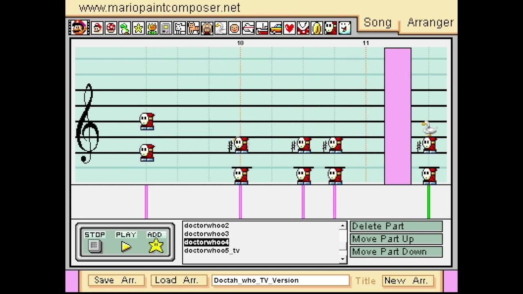Screen dimensions: 523x294
Task: Click the pink marker line under measure 10
Action: pyautogui.click(x=240, y=202)
